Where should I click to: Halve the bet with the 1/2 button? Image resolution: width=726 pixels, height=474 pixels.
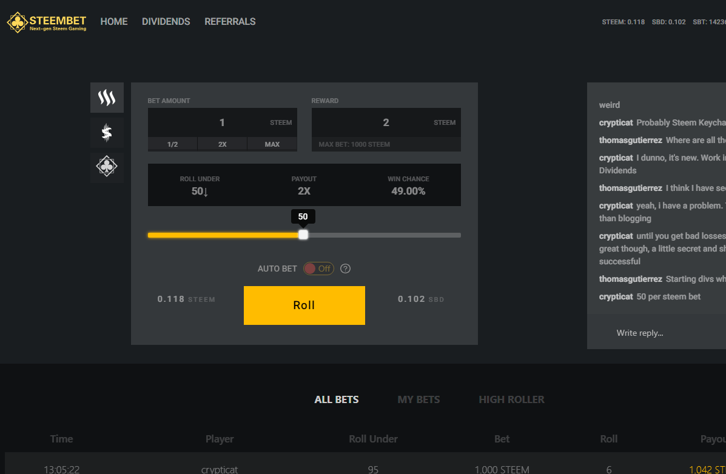point(173,144)
